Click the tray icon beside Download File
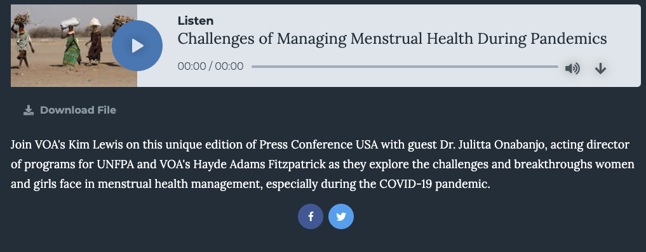Image resolution: width=646 pixels, height=252 pixels. tap(29, 110)
